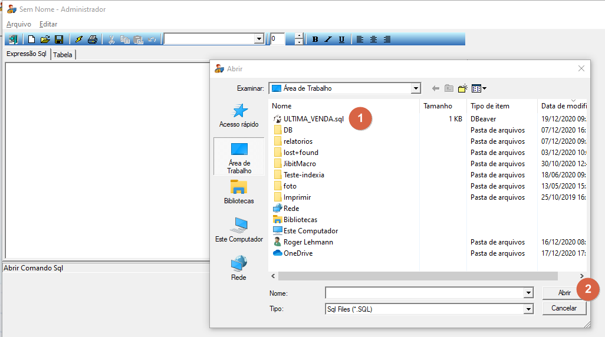Save with the floppy disk icon
605x337 pixels.
point(59,39)
